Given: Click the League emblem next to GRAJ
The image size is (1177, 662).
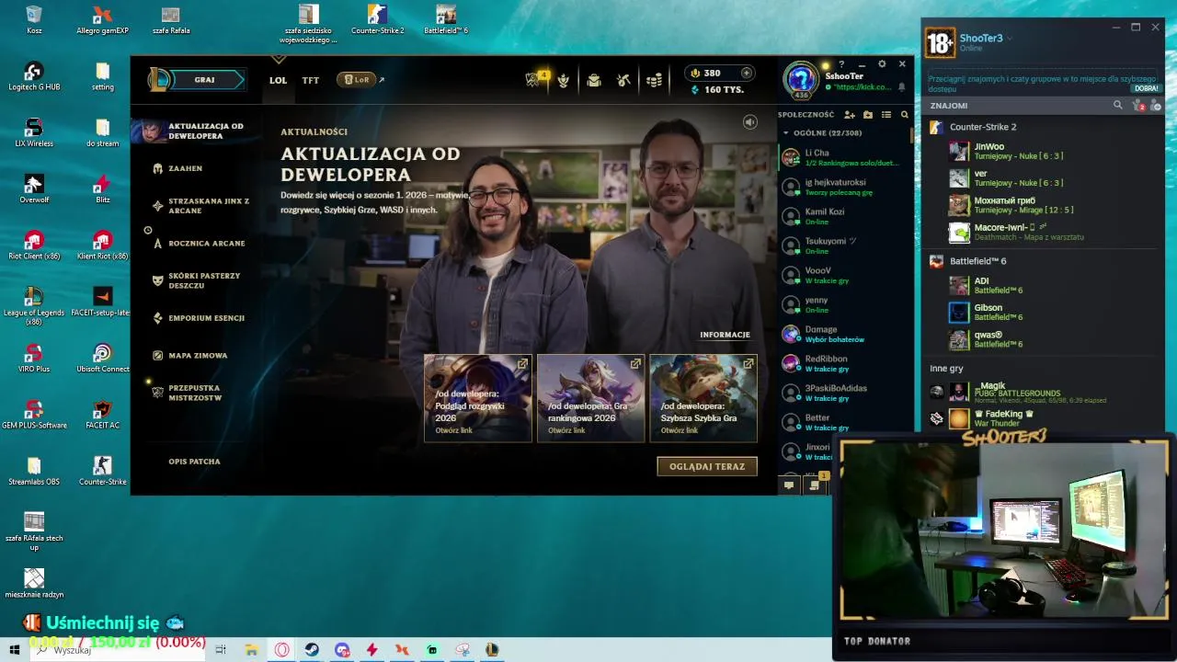Looking at the screenshot, I should (158, 80).
